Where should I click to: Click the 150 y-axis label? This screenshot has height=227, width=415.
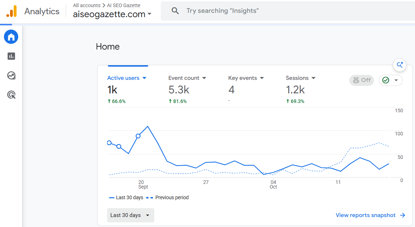coord(399,110)
